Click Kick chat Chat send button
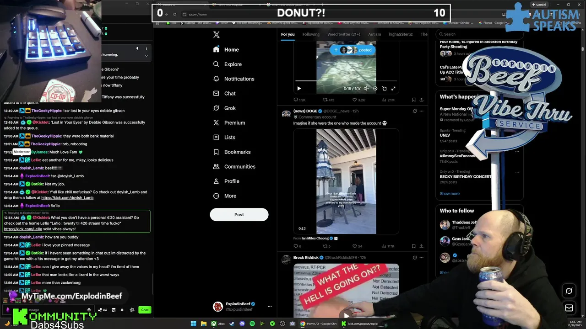 pyautogui.click(x=145, y=310)
